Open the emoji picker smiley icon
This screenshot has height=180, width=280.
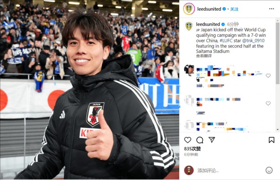269,170
